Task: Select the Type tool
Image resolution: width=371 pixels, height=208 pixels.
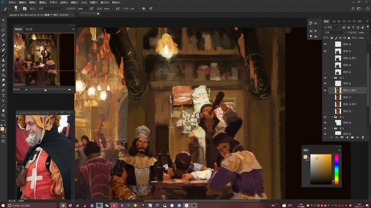Action: 3,95
